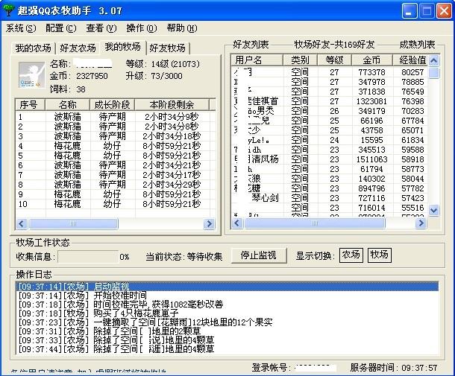This screenshot has width=455, height=376.
Task: Click scroll-down arrow of friend list
Action: 433,210
